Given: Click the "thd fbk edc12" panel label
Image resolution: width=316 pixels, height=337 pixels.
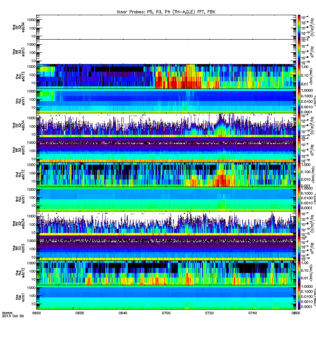Looking at the screenshot, I should click(20, 174).
